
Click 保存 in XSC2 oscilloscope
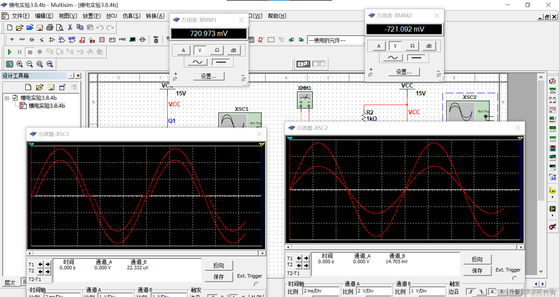(x=477, y=271)
